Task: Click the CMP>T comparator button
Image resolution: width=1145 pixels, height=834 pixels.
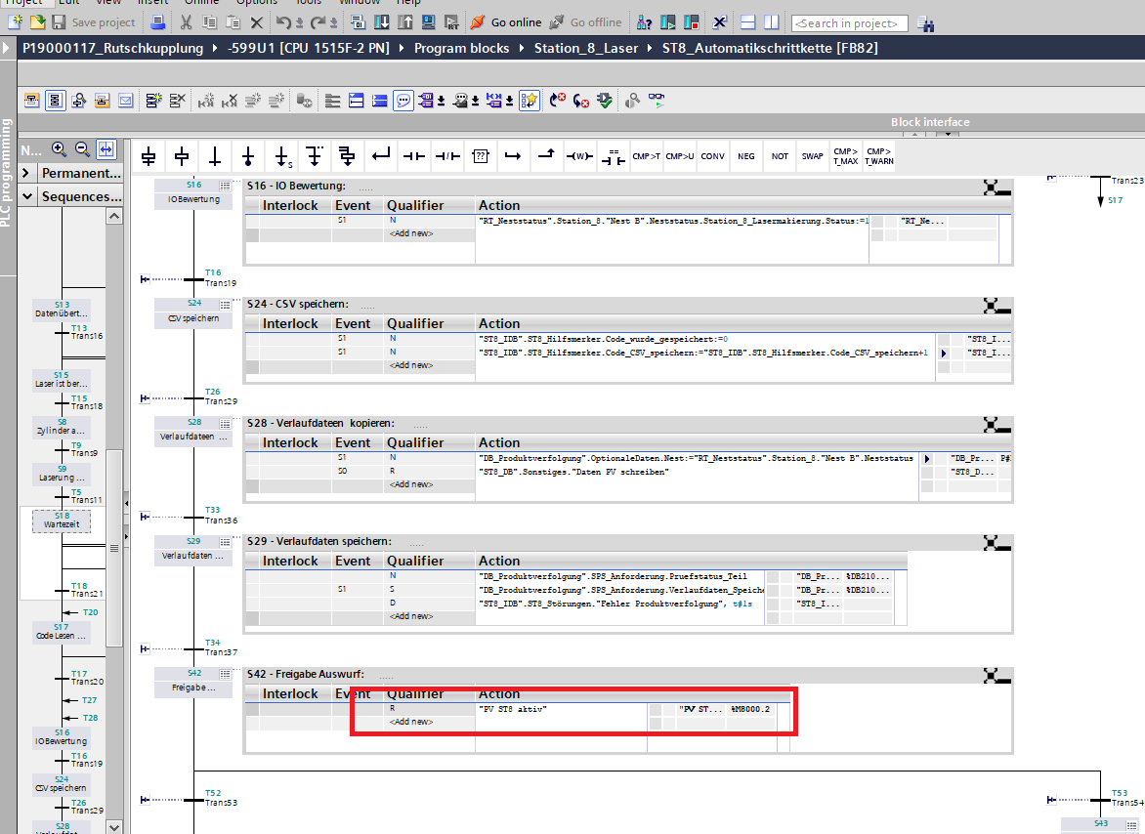Action: (646, 156)
